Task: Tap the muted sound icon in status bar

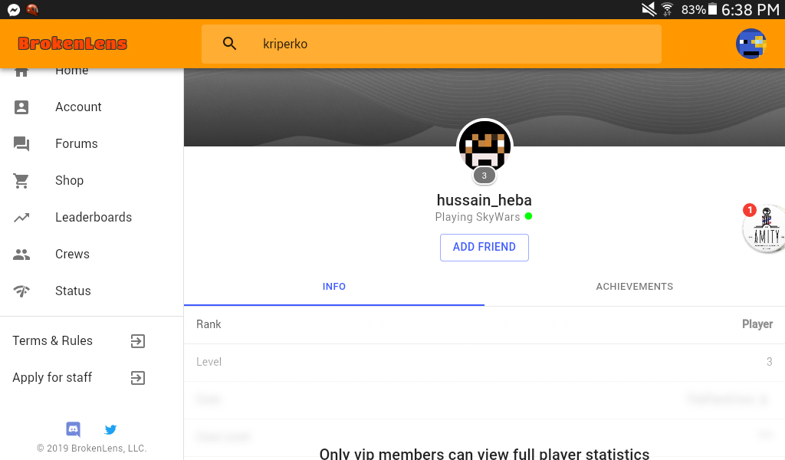Action: click(649, 9)
